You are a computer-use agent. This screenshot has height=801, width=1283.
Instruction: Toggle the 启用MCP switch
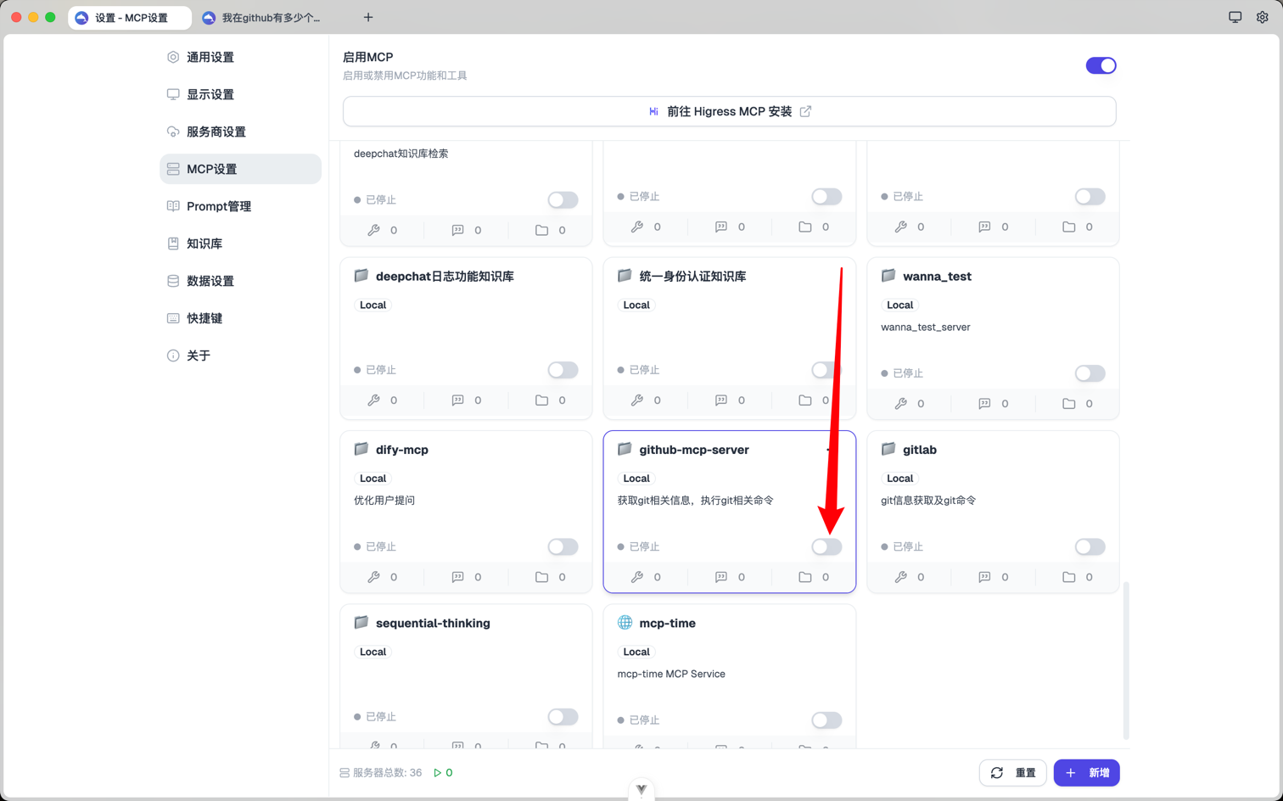[1101, 65]
